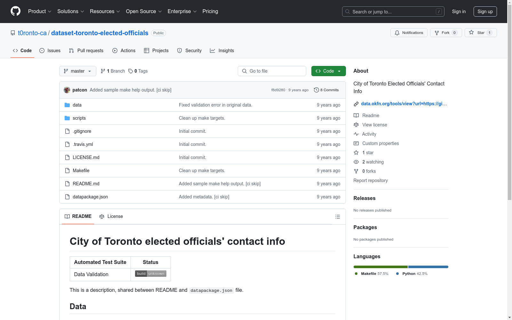
Task: Open the data.okfn.org tools link
Action: coord(404,104)
